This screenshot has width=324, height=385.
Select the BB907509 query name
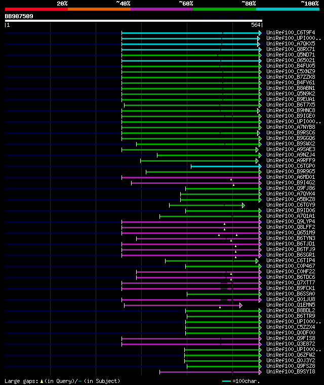click(x=19, y=16)
